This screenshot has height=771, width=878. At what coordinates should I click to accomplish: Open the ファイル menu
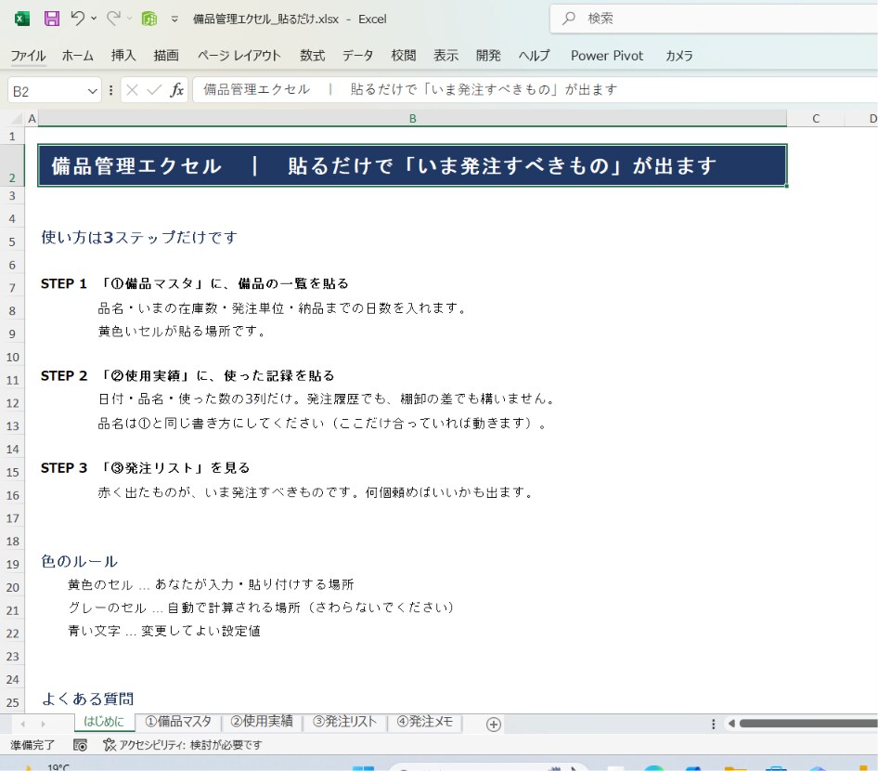(28, 56)
